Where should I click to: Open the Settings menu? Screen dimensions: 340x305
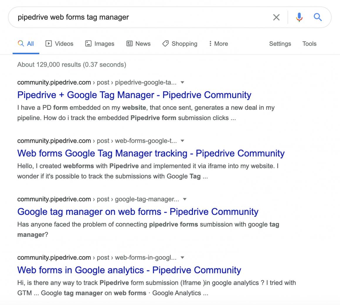point(280,44)
